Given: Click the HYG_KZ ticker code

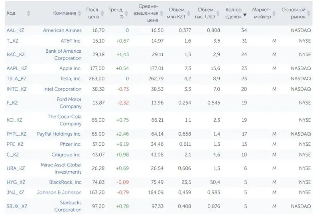Looking at the screenshot, I should point(16,182).
